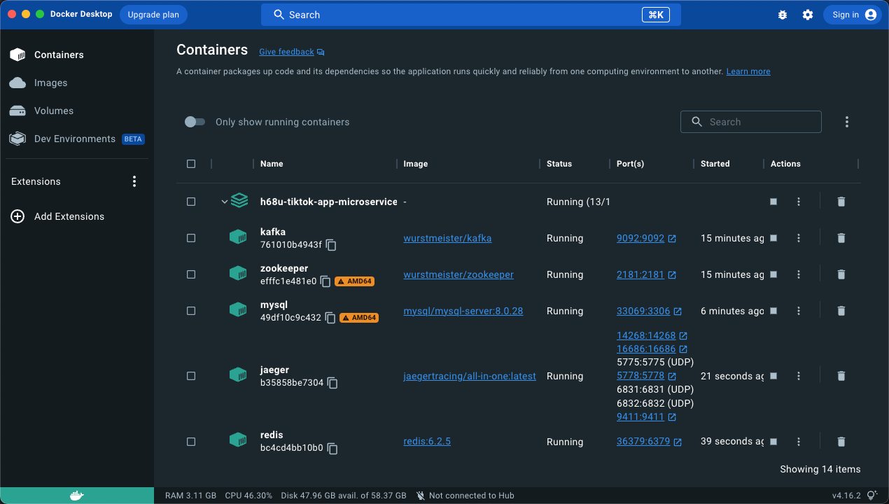Image resolution: width=889 pixels, height=504 pixels.
Task: Stop the jaeger container
Action: pos(773,376)
